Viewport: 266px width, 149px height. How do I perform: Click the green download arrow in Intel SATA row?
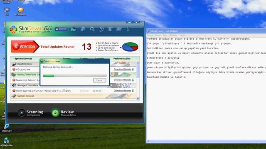[133, 91]
